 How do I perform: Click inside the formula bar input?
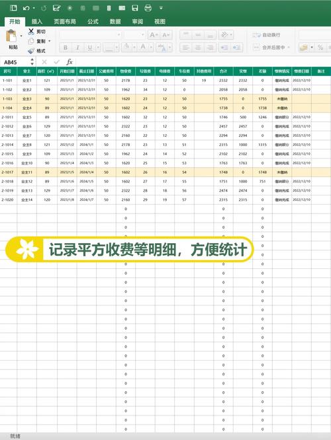(203, 61)
